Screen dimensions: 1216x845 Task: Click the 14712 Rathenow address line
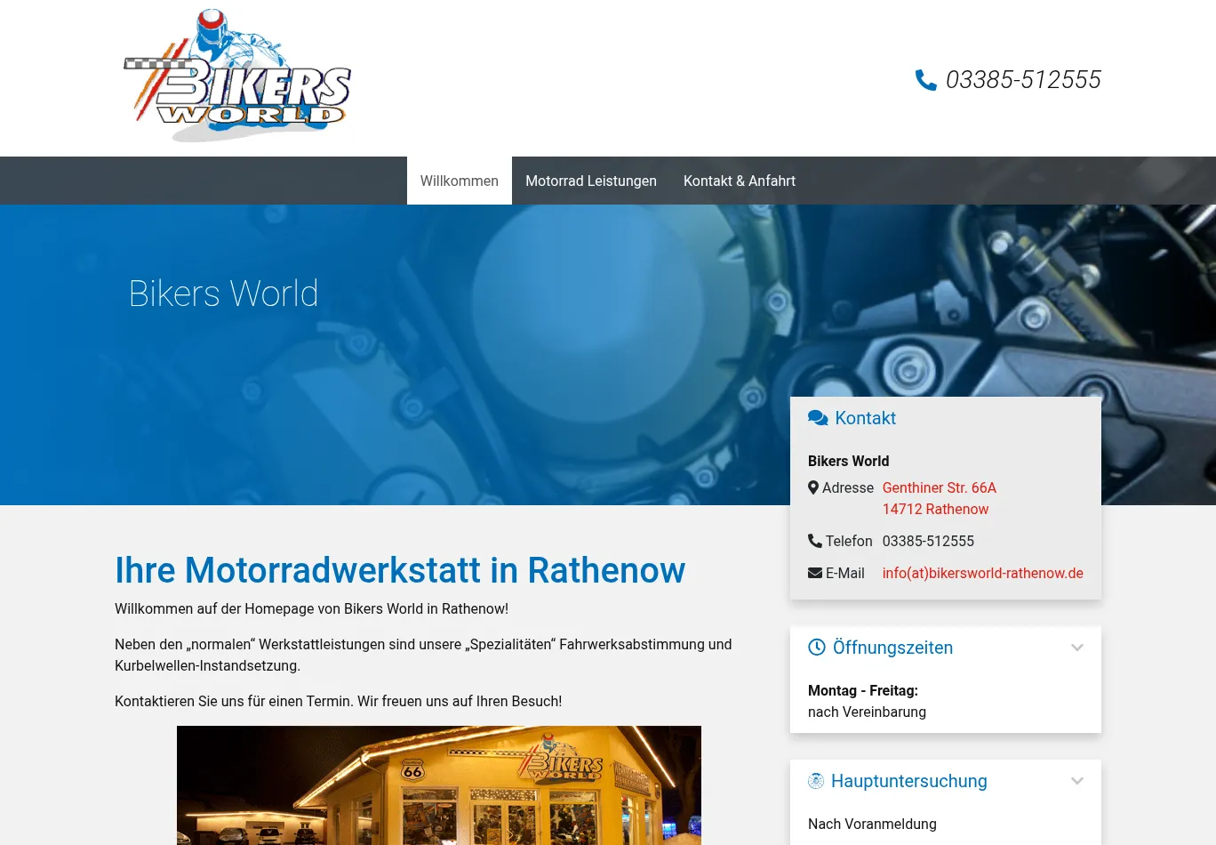935,509
